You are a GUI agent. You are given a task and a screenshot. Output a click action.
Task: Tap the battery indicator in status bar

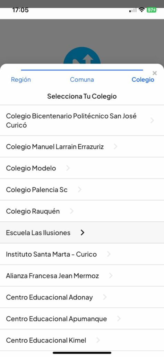[152, 10]
